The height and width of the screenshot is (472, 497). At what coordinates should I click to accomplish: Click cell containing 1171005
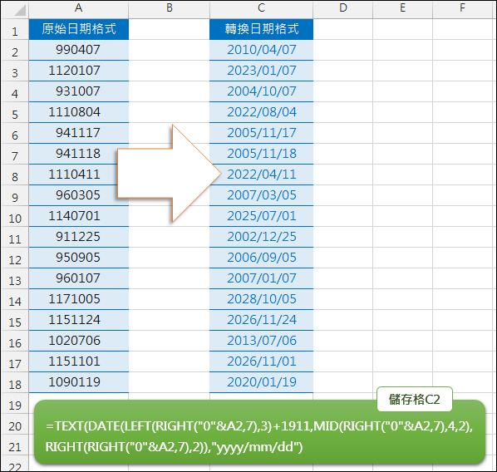tap(79, 299)
